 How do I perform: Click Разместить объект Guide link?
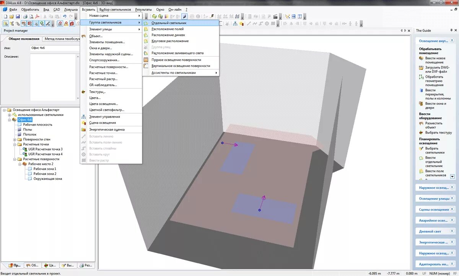pos(434,125)
